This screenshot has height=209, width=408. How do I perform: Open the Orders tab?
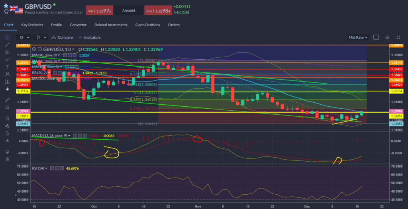click(x=174, y=25)
